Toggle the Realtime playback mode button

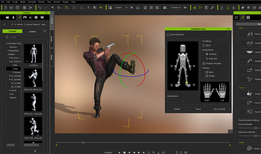click(108, 152)
